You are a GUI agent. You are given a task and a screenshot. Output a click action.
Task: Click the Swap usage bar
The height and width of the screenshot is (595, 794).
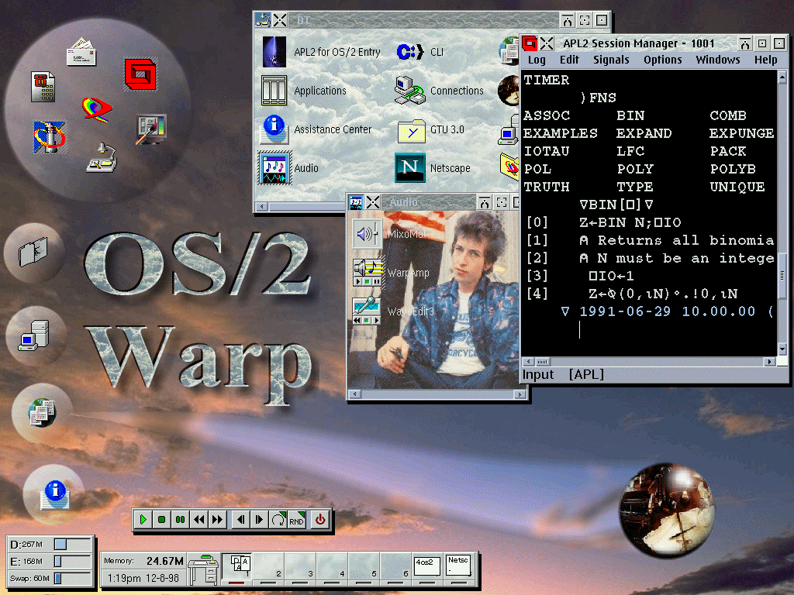pos(72,578)
